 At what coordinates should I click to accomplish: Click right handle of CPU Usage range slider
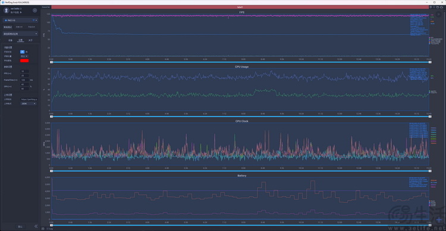pyautogui.click(x=430, y=116)
